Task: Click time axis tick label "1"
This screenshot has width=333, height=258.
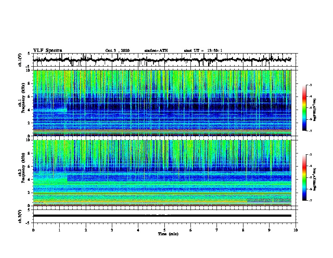Action: [x=59, y=230]
